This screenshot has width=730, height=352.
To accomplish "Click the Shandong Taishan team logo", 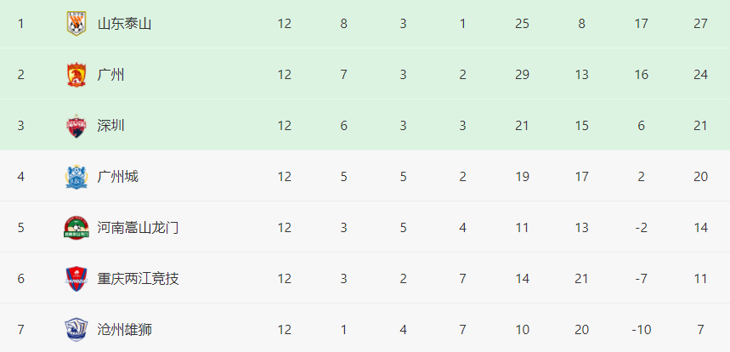I will point(76,24).
